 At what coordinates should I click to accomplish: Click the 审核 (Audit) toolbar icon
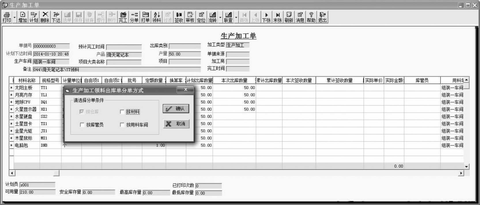[190, 17]
